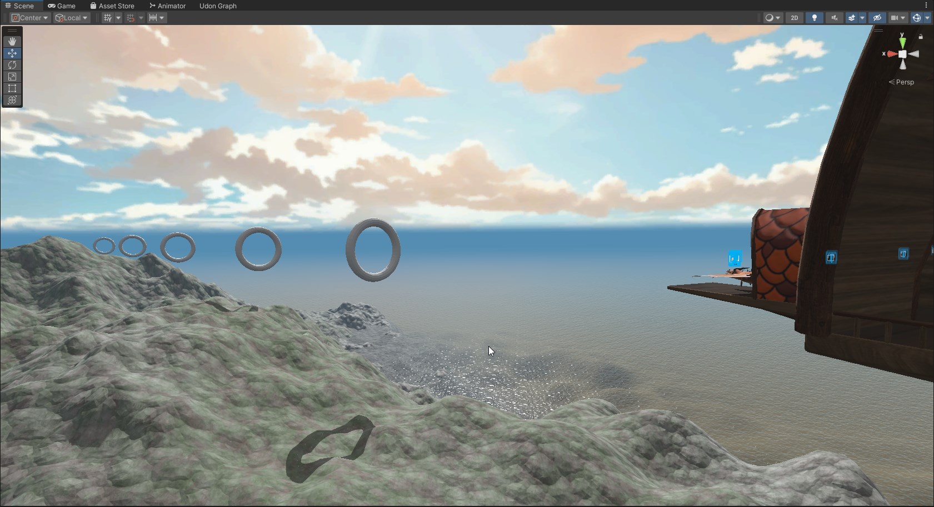Select the Scale tool
Viewport: 934px width, 507px height.
[x=12, y=77]
